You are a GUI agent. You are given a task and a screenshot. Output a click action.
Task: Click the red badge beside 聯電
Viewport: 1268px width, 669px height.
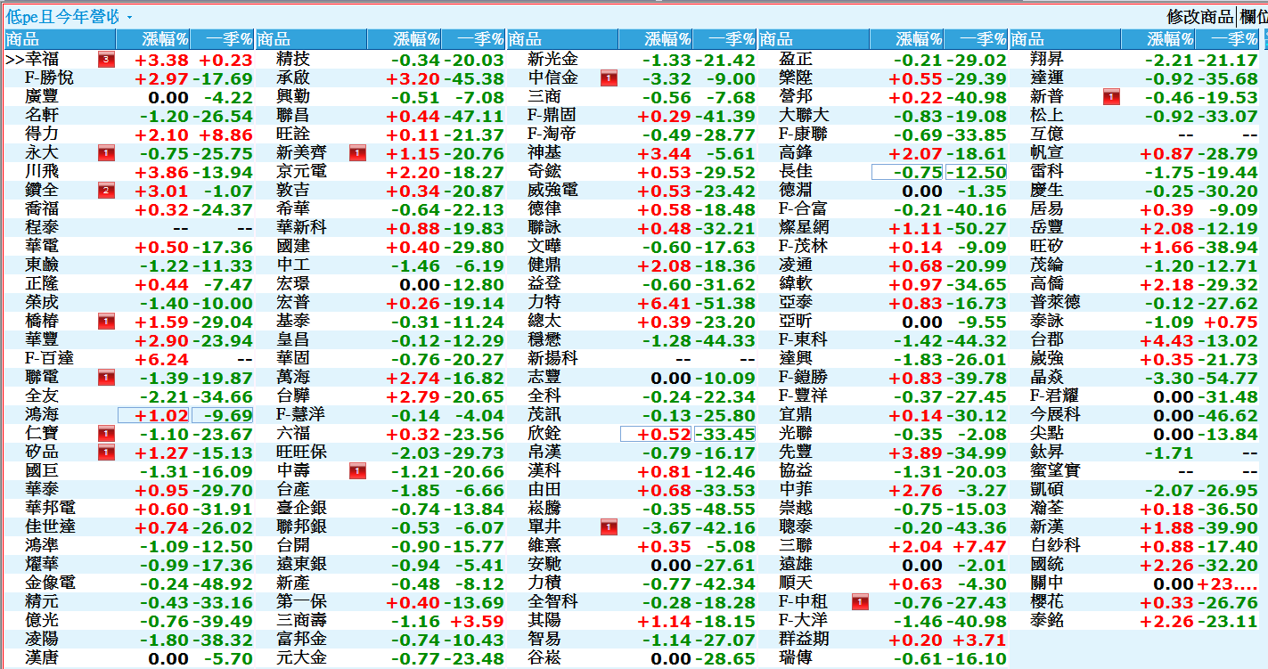click(106, 378)
